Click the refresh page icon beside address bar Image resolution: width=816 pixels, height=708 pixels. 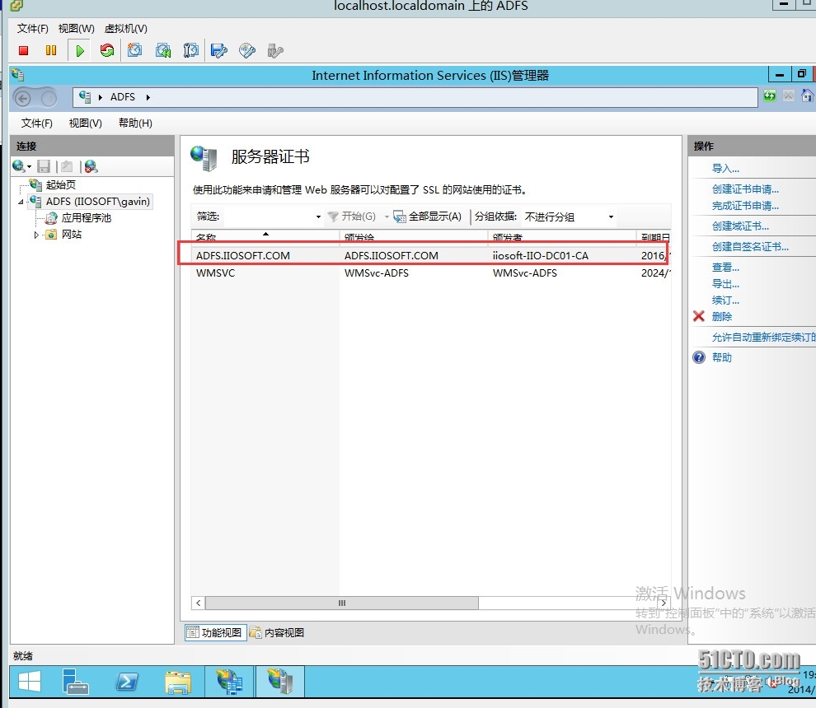(x=770, y=95)
